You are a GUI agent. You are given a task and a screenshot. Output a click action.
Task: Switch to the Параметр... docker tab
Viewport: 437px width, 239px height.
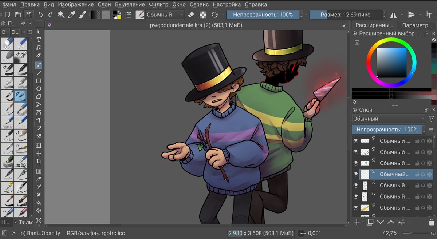(417, 25)
